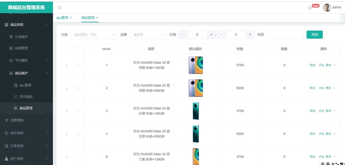
Task: Click the 发布商品 edit icon
Action: coord(16,97)
